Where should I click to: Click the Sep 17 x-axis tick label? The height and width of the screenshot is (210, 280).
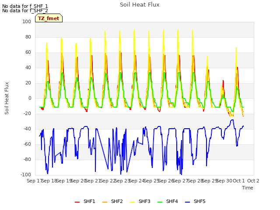coord(35,181)
